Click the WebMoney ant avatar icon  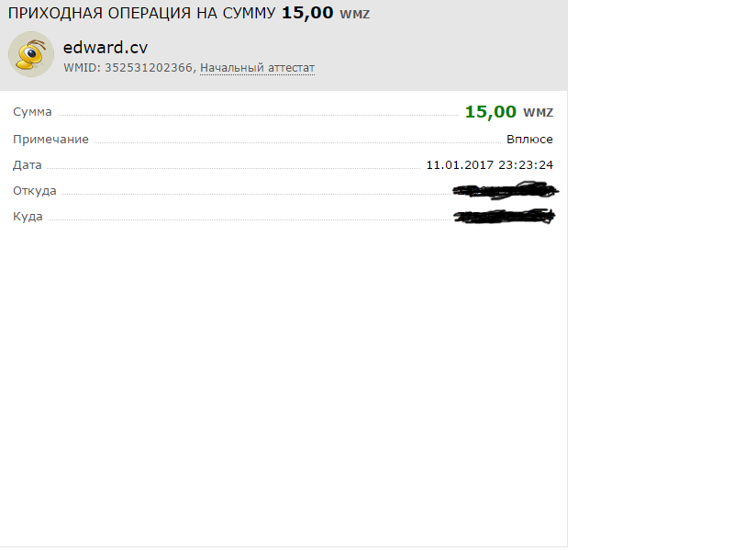(31, 54)
